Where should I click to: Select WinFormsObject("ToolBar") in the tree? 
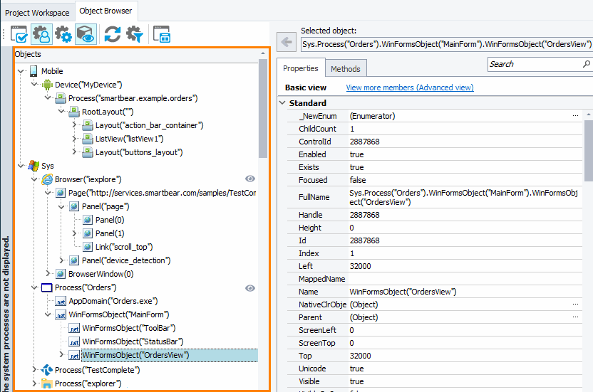click(128, 328)
